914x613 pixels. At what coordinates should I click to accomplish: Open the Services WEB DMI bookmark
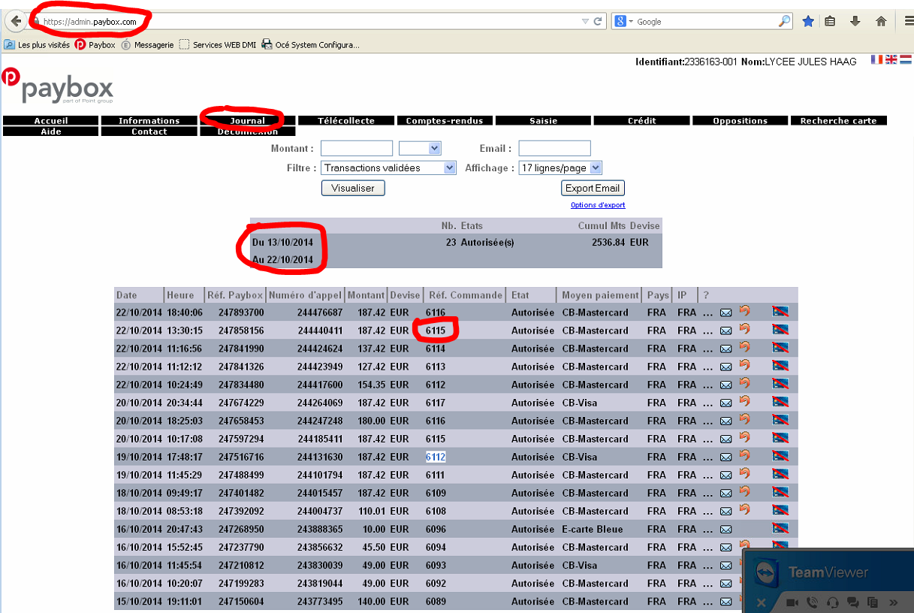(218, 45)
